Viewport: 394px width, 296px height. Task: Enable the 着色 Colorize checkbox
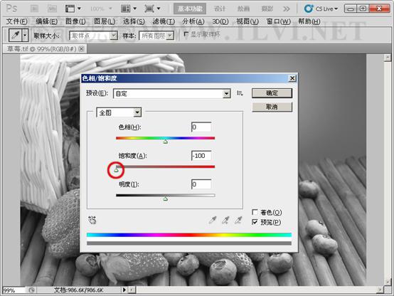(255, 212)
